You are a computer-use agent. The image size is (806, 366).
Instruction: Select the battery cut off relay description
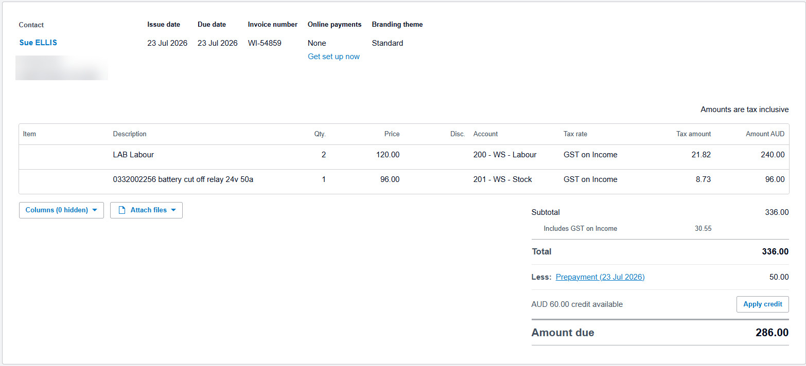183,179
